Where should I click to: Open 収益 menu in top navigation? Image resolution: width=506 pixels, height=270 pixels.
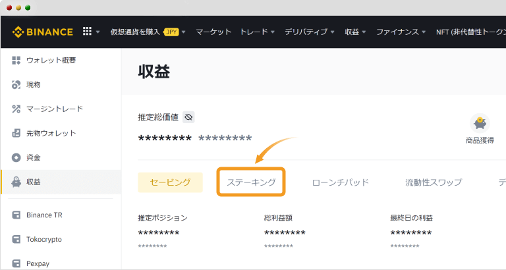coord(352,32)
